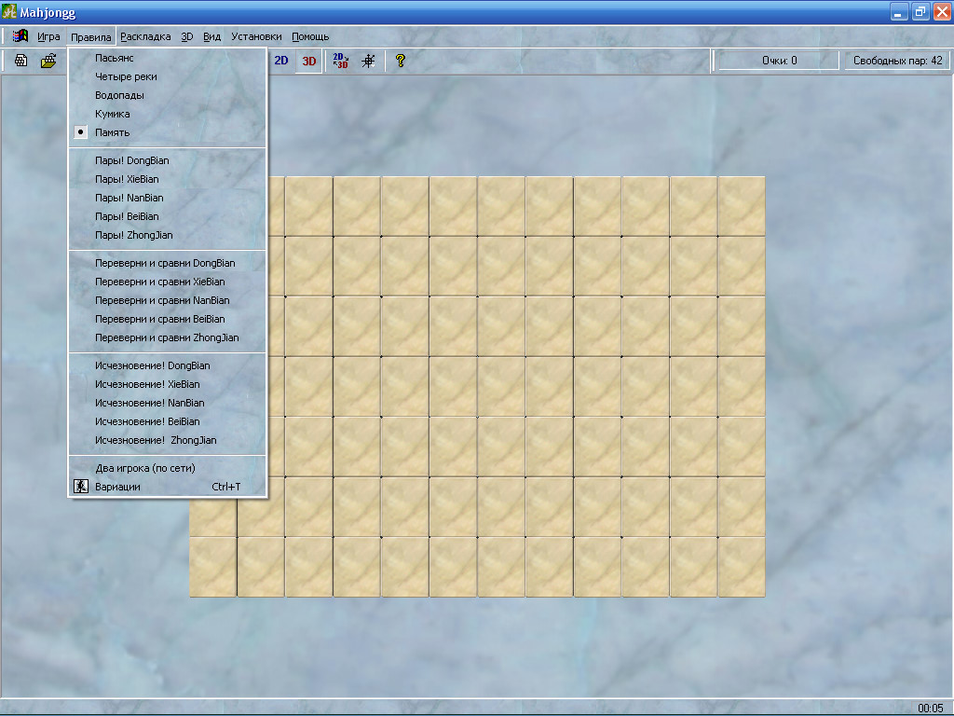Select Пары! NanBian mode
This screenshot has height=716, width=954.
click(168, 198)
